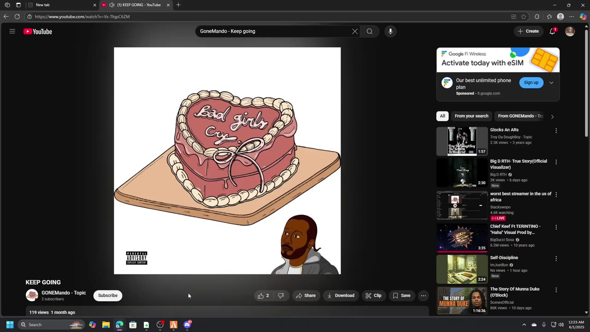590x332 pixels.
Task: Open options for Self-Discipline video
Action: click(556, 259)
